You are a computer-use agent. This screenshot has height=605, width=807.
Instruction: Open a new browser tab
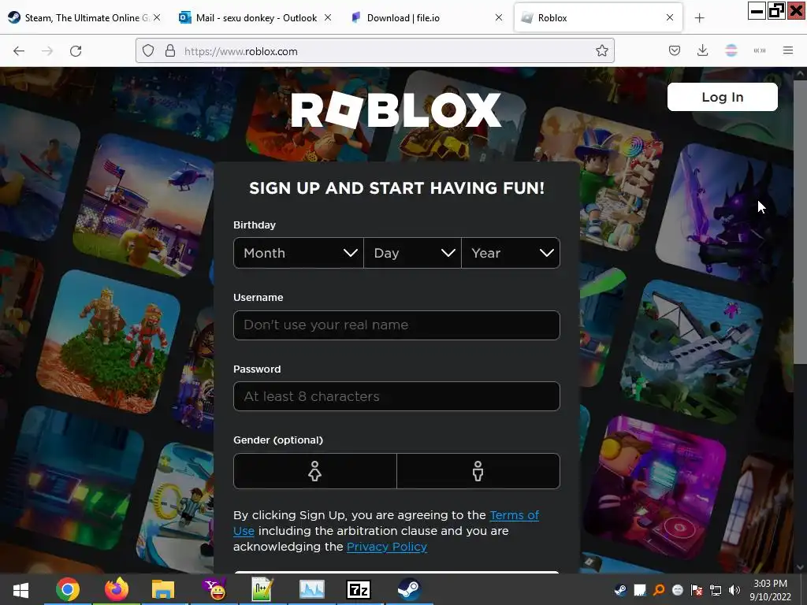(699, 18)
